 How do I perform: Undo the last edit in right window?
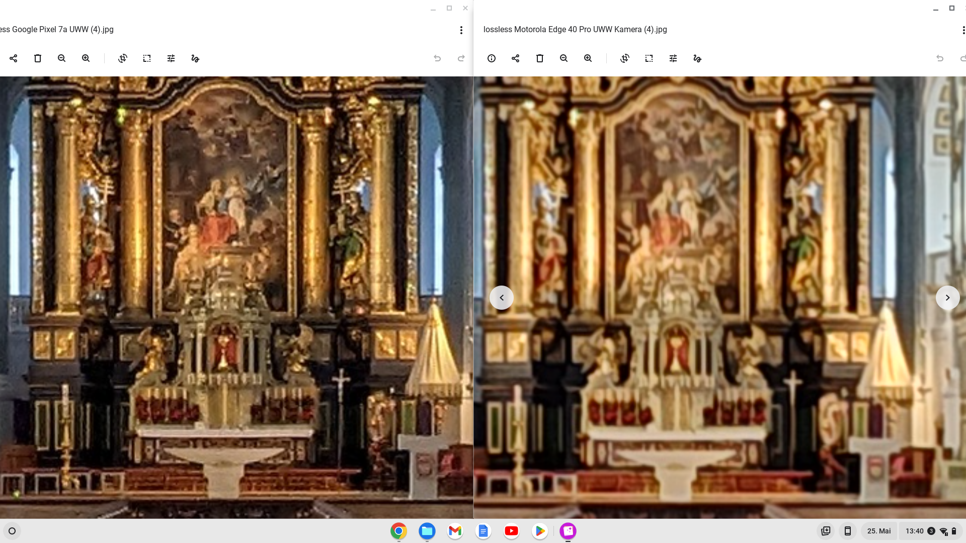[x=940, y=58]
